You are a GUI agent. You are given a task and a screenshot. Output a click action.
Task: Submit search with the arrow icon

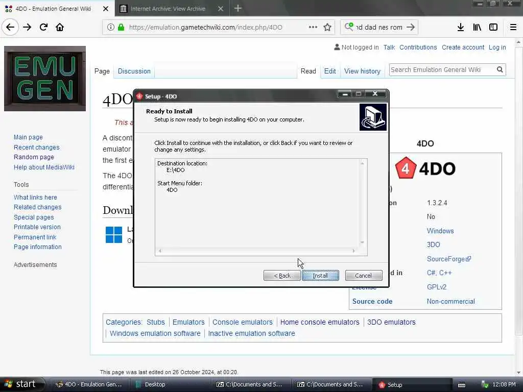point(411,27)
